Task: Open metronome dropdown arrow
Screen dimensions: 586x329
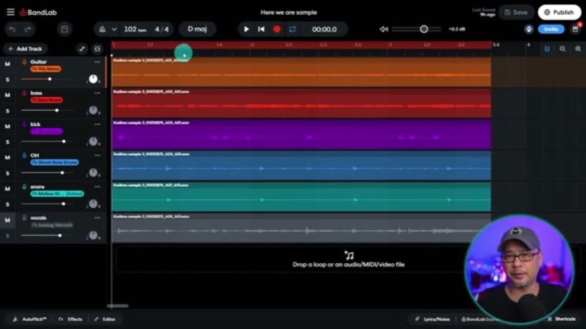Action: tap(114, 29)
